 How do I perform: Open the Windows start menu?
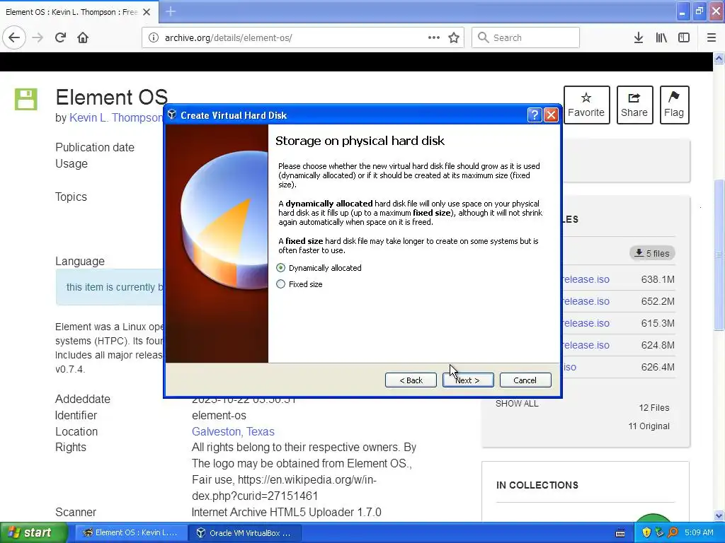(x=34, y=532)
